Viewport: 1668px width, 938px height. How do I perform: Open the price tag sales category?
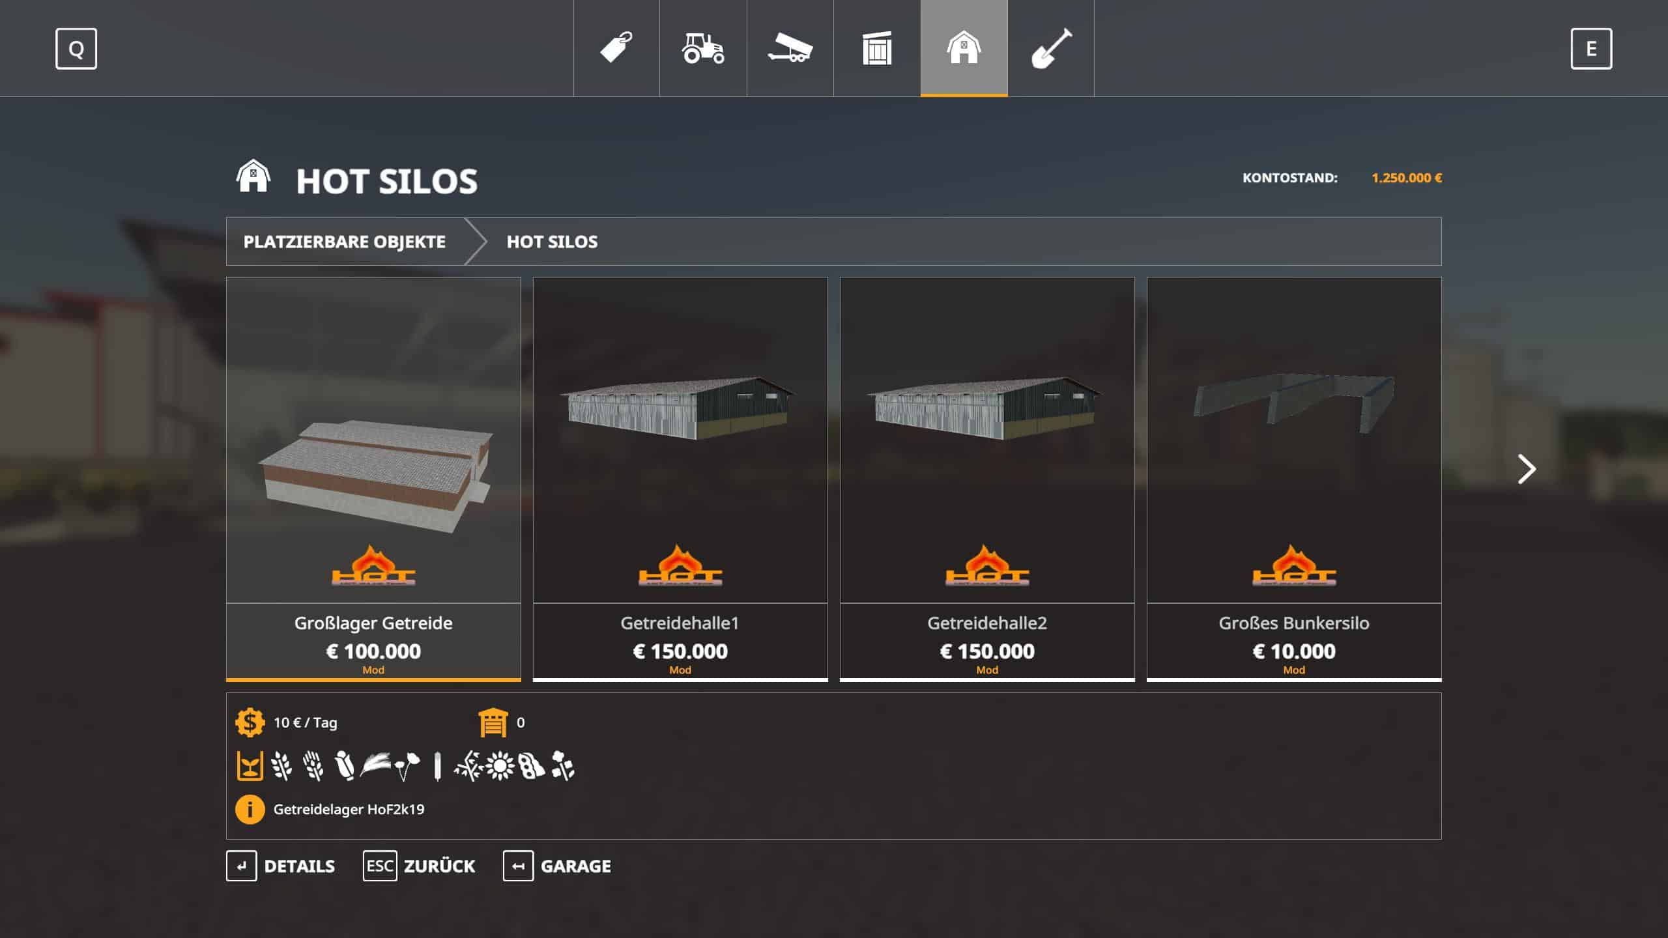616,48
